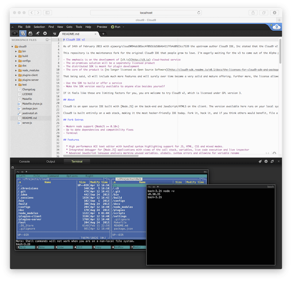Open the Cloud9 dashboard cloud icon
292x281 pixels.
pyautogui.click(x=15, y=34)
